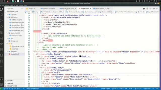Expand the OUTLINE section
Screen dimensions: 161x90
pyautogui.click(x=10, y=81)
